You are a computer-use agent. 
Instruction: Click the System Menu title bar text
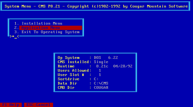pyautogui.click(x=96, y=6)
